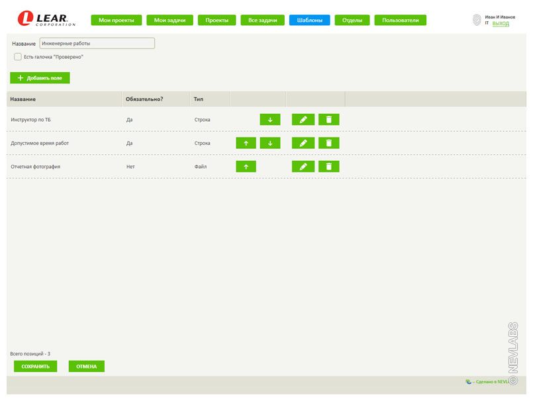Image resolution: width=533 pixels, height=401 pixels.
Task: Focus the 'Название' text input field
Action: [97, 43]
